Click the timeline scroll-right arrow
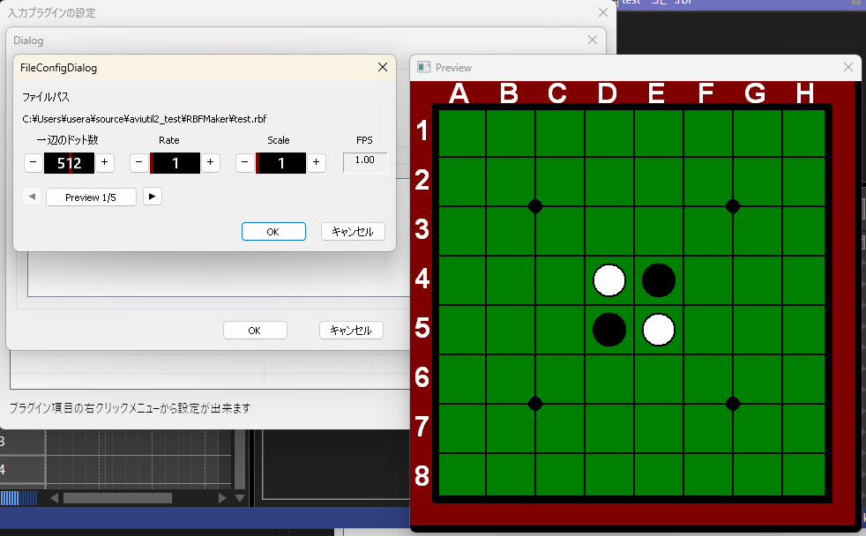The height and width of the screenshot is (536, 866). coord(221,497)
